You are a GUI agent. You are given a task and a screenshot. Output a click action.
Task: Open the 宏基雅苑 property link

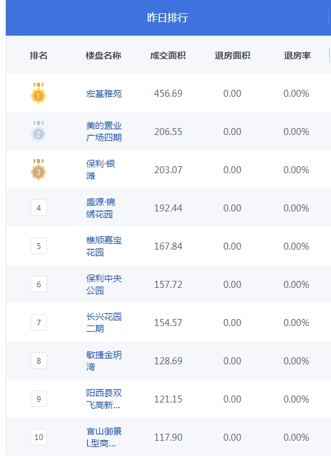(104, 94)
